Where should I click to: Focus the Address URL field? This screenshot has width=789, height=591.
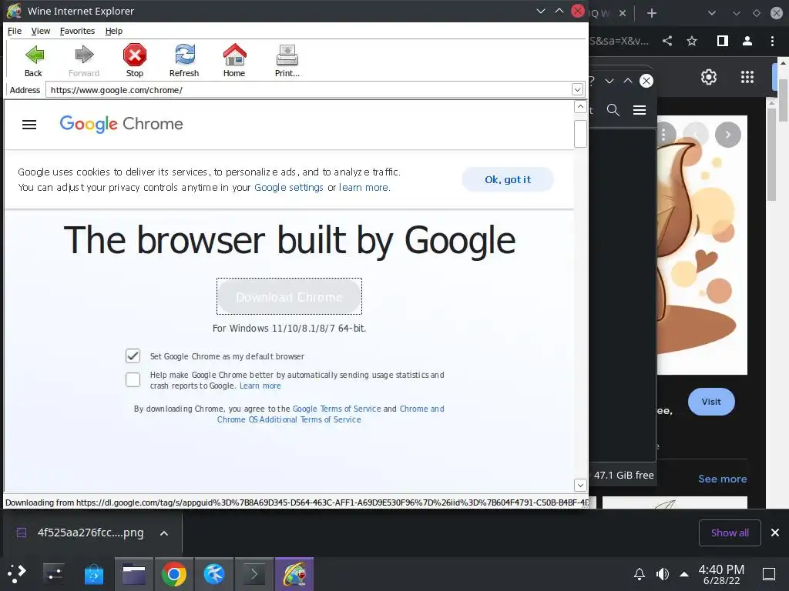pyautogui.click(x=310, y=90)
